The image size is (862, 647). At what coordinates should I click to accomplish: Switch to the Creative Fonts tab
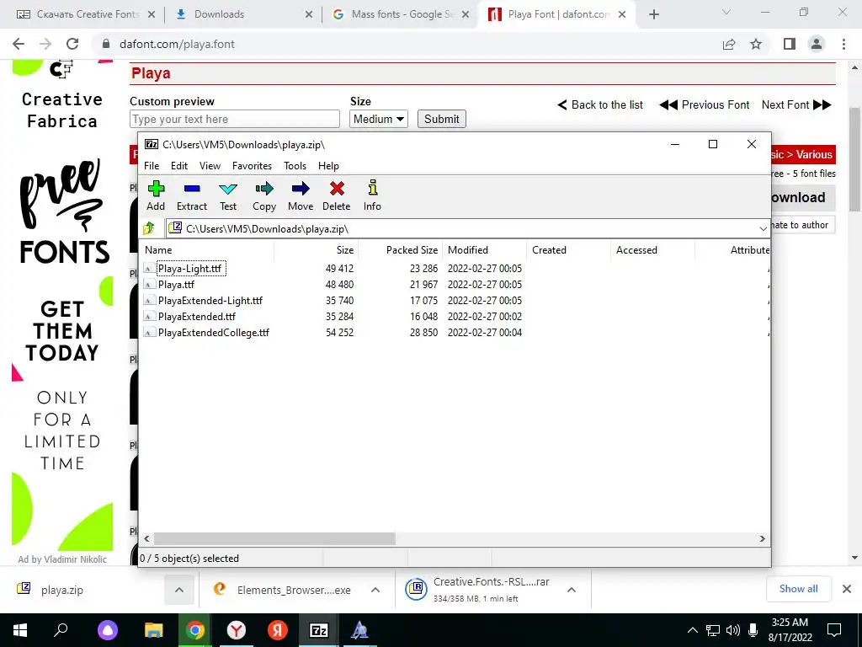[85, 14]
